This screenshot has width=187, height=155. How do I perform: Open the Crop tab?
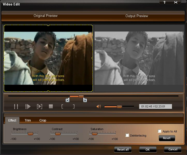pyautogui.click(x=43, y=121)
